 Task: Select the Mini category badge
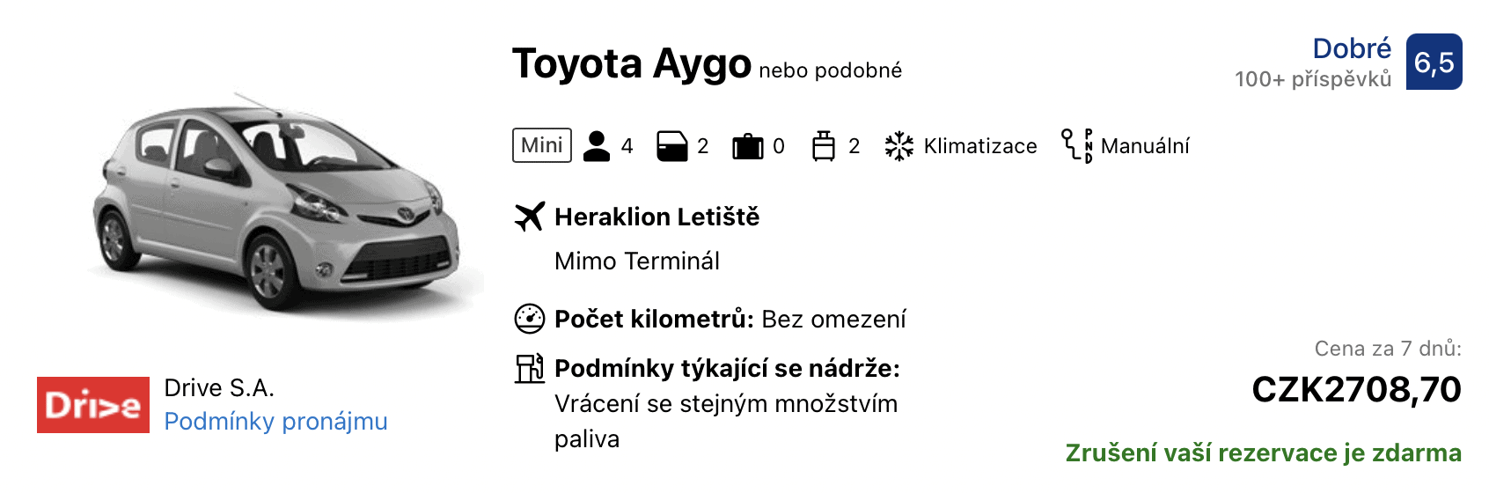[x=542, y=145]
